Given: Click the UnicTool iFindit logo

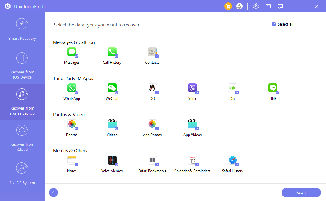Looking at the screenshot, I should [x=8, y=6].
